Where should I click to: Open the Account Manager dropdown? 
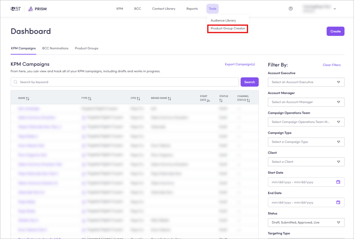306,102
